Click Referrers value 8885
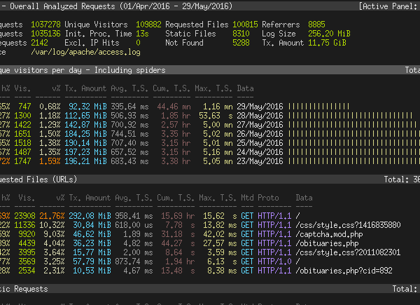The image size is (420, 305). pyautogui.click(x=316, y=25)
